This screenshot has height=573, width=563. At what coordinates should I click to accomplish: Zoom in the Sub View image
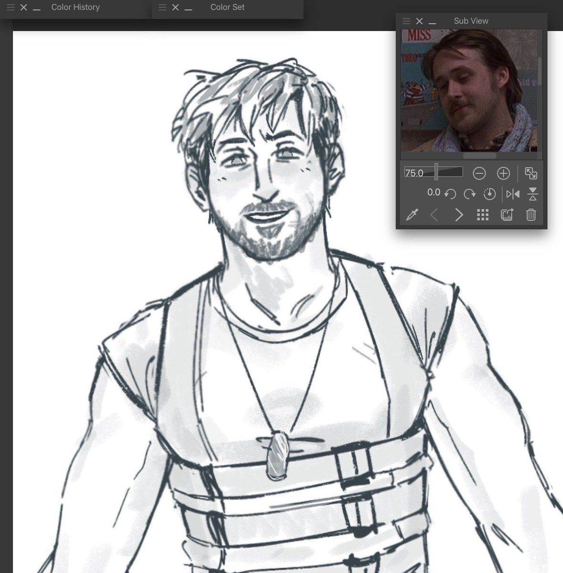[503, 173]
